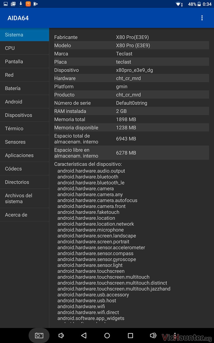Select the serial number Default0string

click(132, 103)
